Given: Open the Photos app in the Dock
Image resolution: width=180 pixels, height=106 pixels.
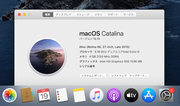Looking at the screenshot, I should coord(10,95).
